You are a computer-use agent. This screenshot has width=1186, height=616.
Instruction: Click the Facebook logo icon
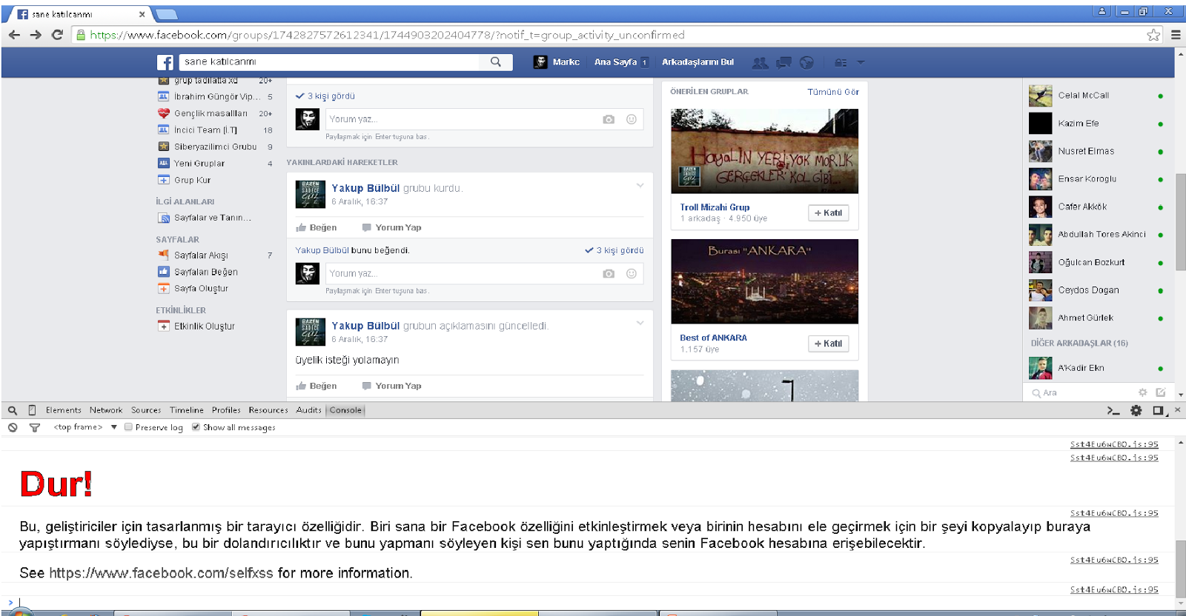pyautogui.click(x=165, y=63)
